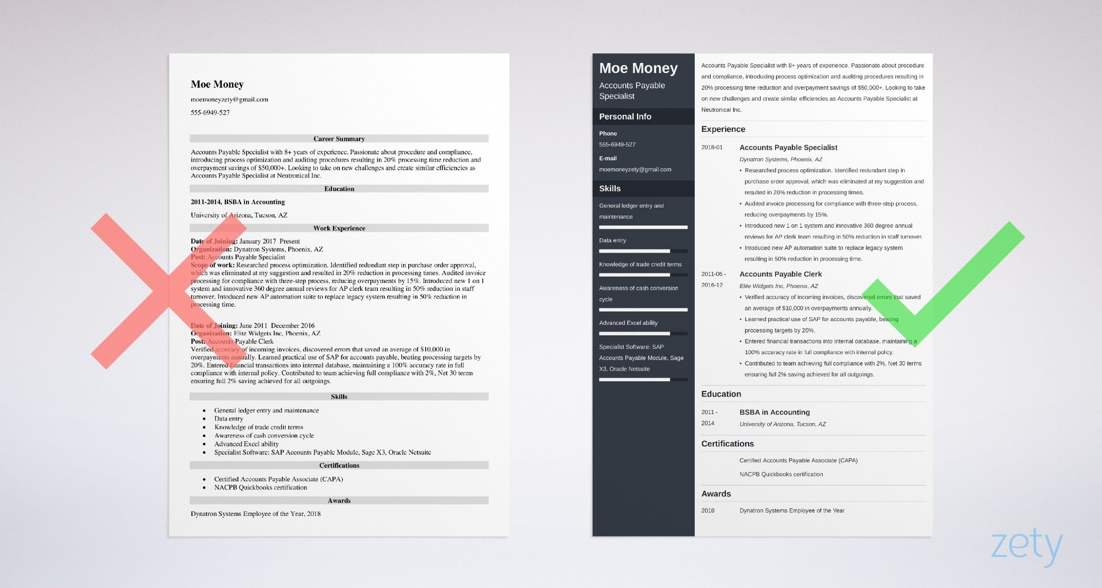Click the Phone label icon in Personal Info section
This screenshot has height=588, width=1102.
(605, 134)
